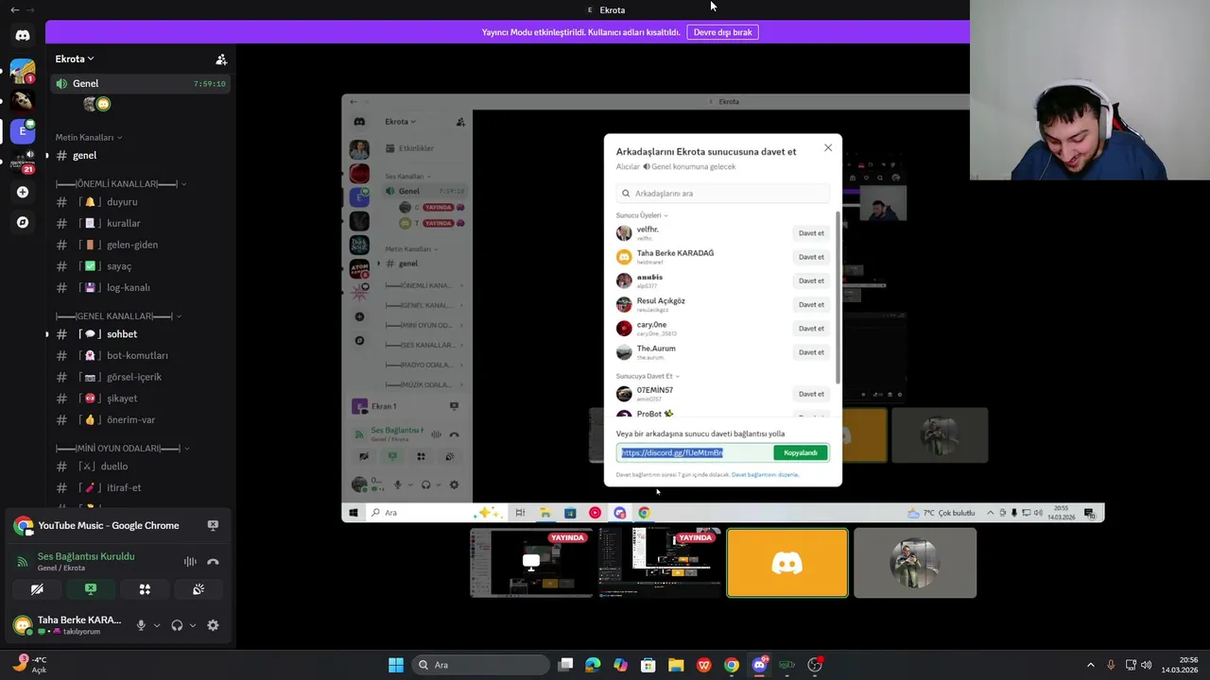Select participant tile with photo avatar
The height and width of the screenshot is (680, 1210).
(915, 563)
